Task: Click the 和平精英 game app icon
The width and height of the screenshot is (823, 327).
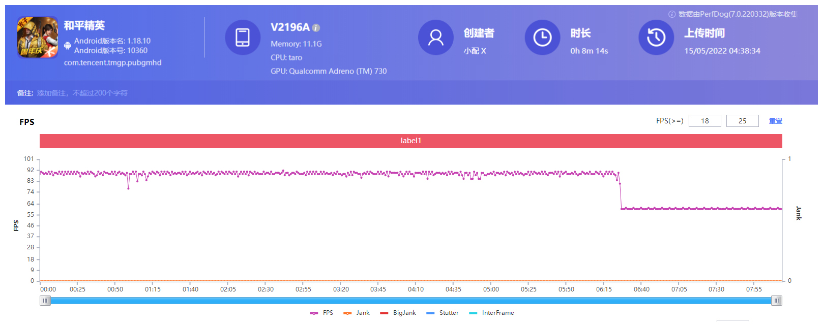Action: pyautogui.click(x=38, y=38)
